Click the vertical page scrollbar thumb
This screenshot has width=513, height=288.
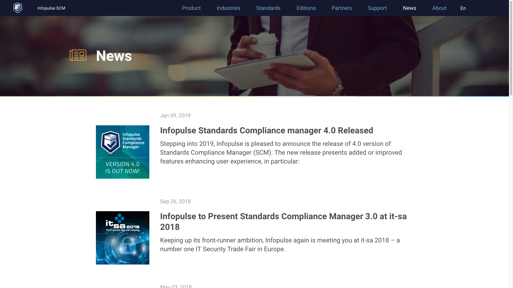point(511,48)
